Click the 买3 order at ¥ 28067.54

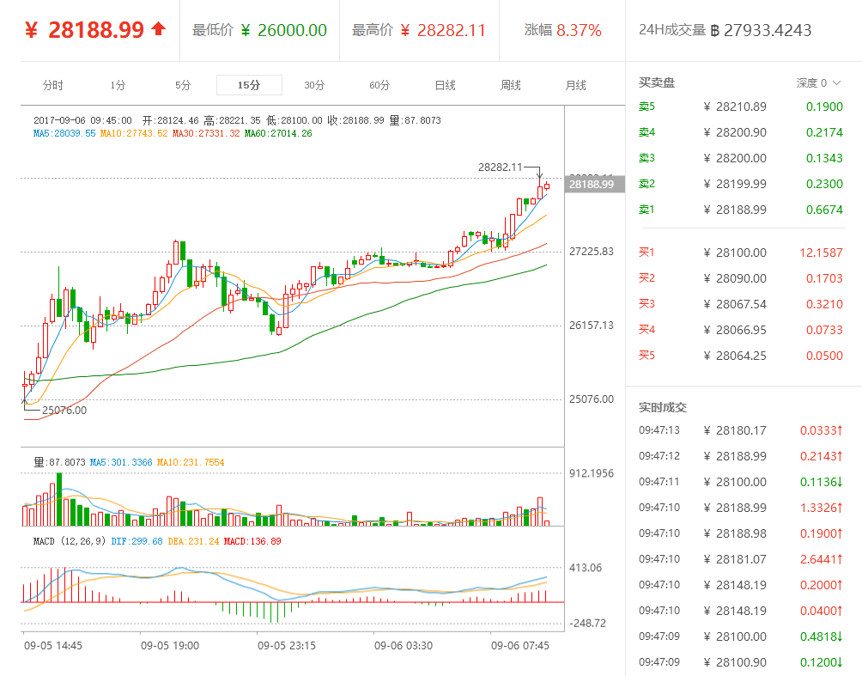[x=741, y=304]
